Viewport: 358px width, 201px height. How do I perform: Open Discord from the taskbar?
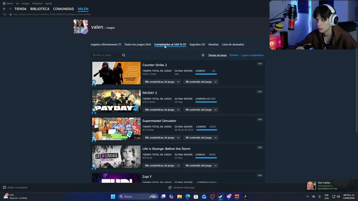point(229,197)
